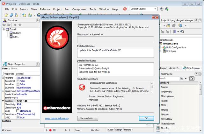Viewport: 204px width, 134px height.
Task: Open the File menu
Action: coord(7,9)
